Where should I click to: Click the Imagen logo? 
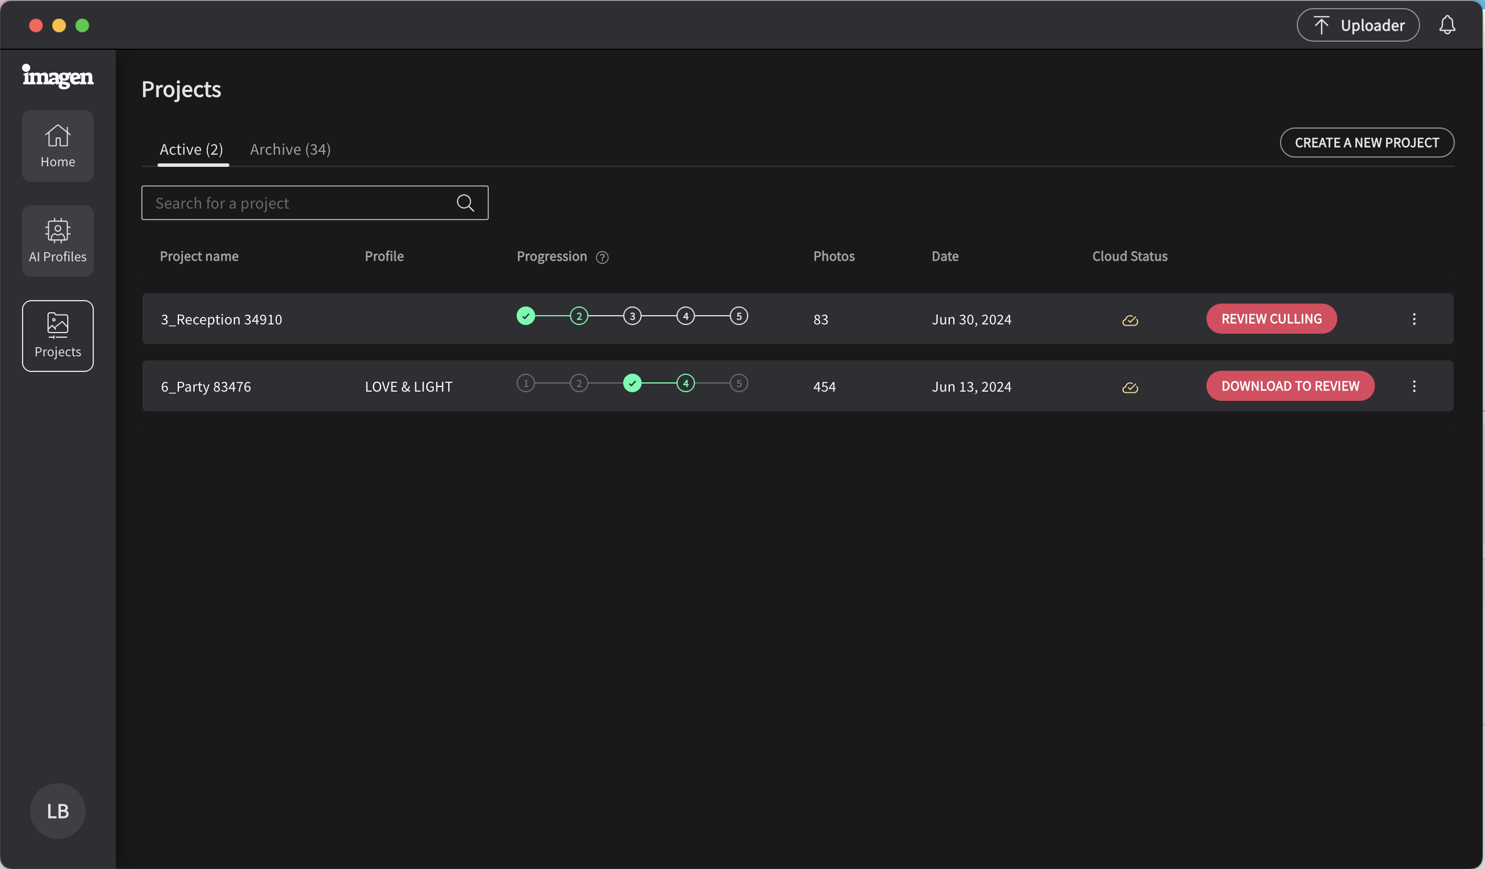[x=58, y=76]
